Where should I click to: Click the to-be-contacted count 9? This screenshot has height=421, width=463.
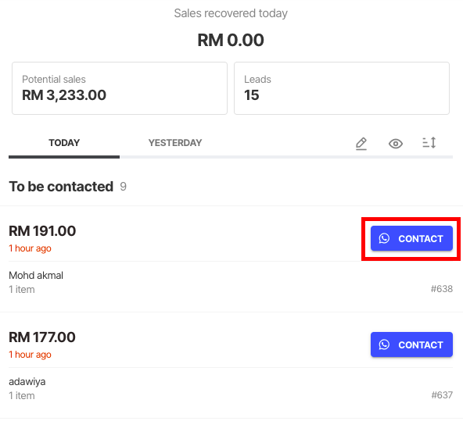point(123,187)
